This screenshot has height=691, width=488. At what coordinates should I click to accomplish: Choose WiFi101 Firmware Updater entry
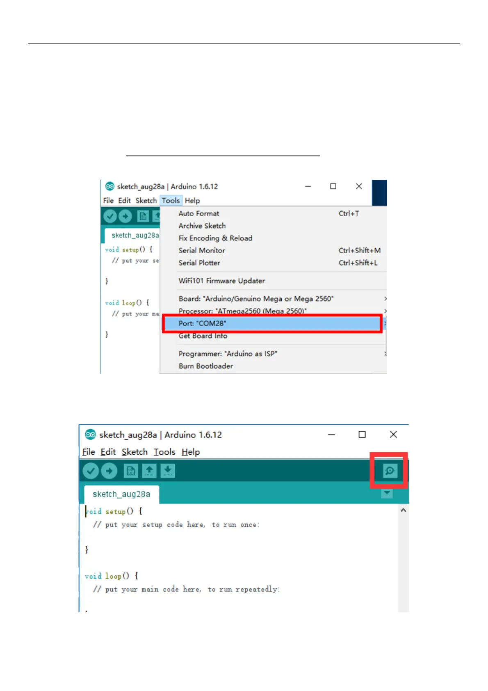(273, 281)
